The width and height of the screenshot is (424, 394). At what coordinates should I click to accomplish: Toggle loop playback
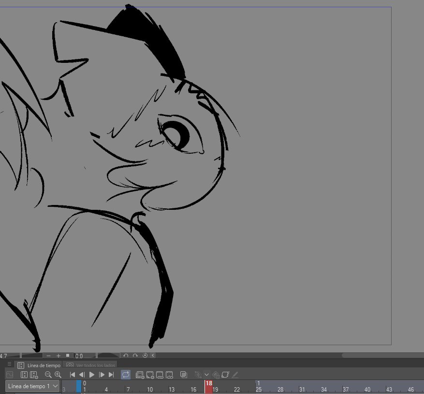(x=126, y=375)
